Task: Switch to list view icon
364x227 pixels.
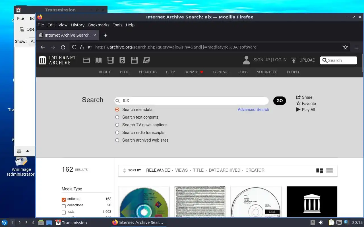Action: coord(329,171)
